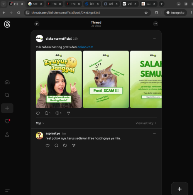Share the diskoncomofficial post
The width and height of the screenshot is (193, 195).
(x=68, y=113)
